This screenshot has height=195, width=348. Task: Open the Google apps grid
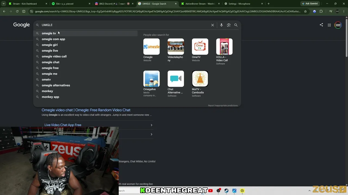[x=329, y=25]
